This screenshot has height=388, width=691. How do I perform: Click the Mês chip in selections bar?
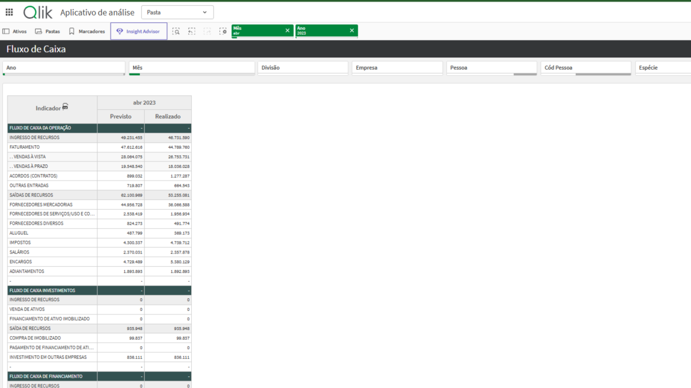pos(256,31)
